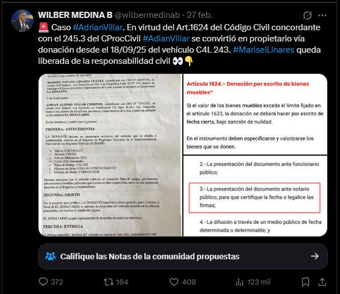The height and width of the screenshot is (294, 340).
Task: Open the WILBER MEDINA B display name
Action: coord(75,15)
